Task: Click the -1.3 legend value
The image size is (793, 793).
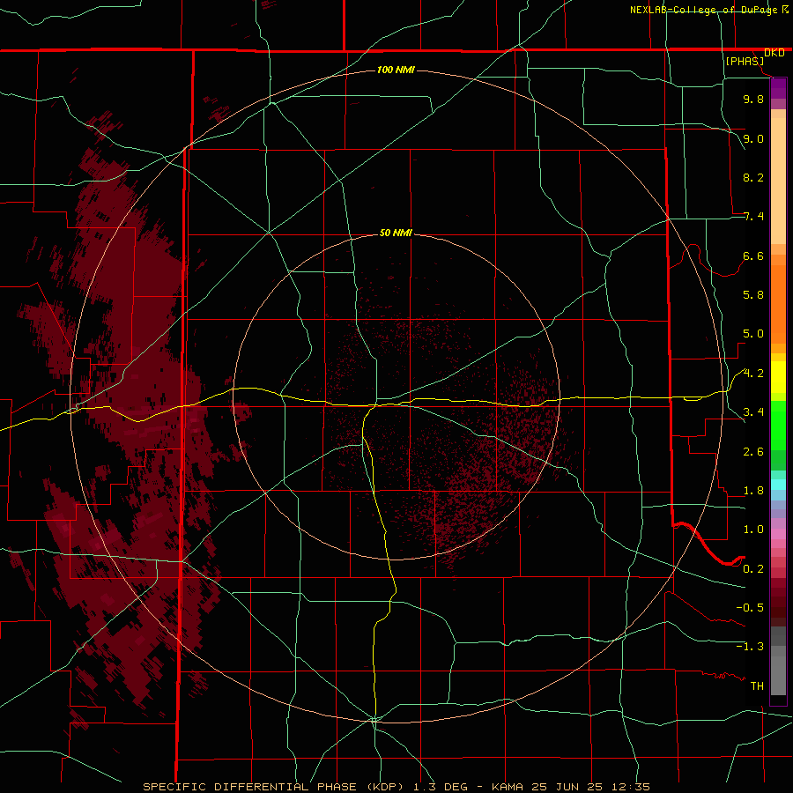Action: tap(750, 647)
